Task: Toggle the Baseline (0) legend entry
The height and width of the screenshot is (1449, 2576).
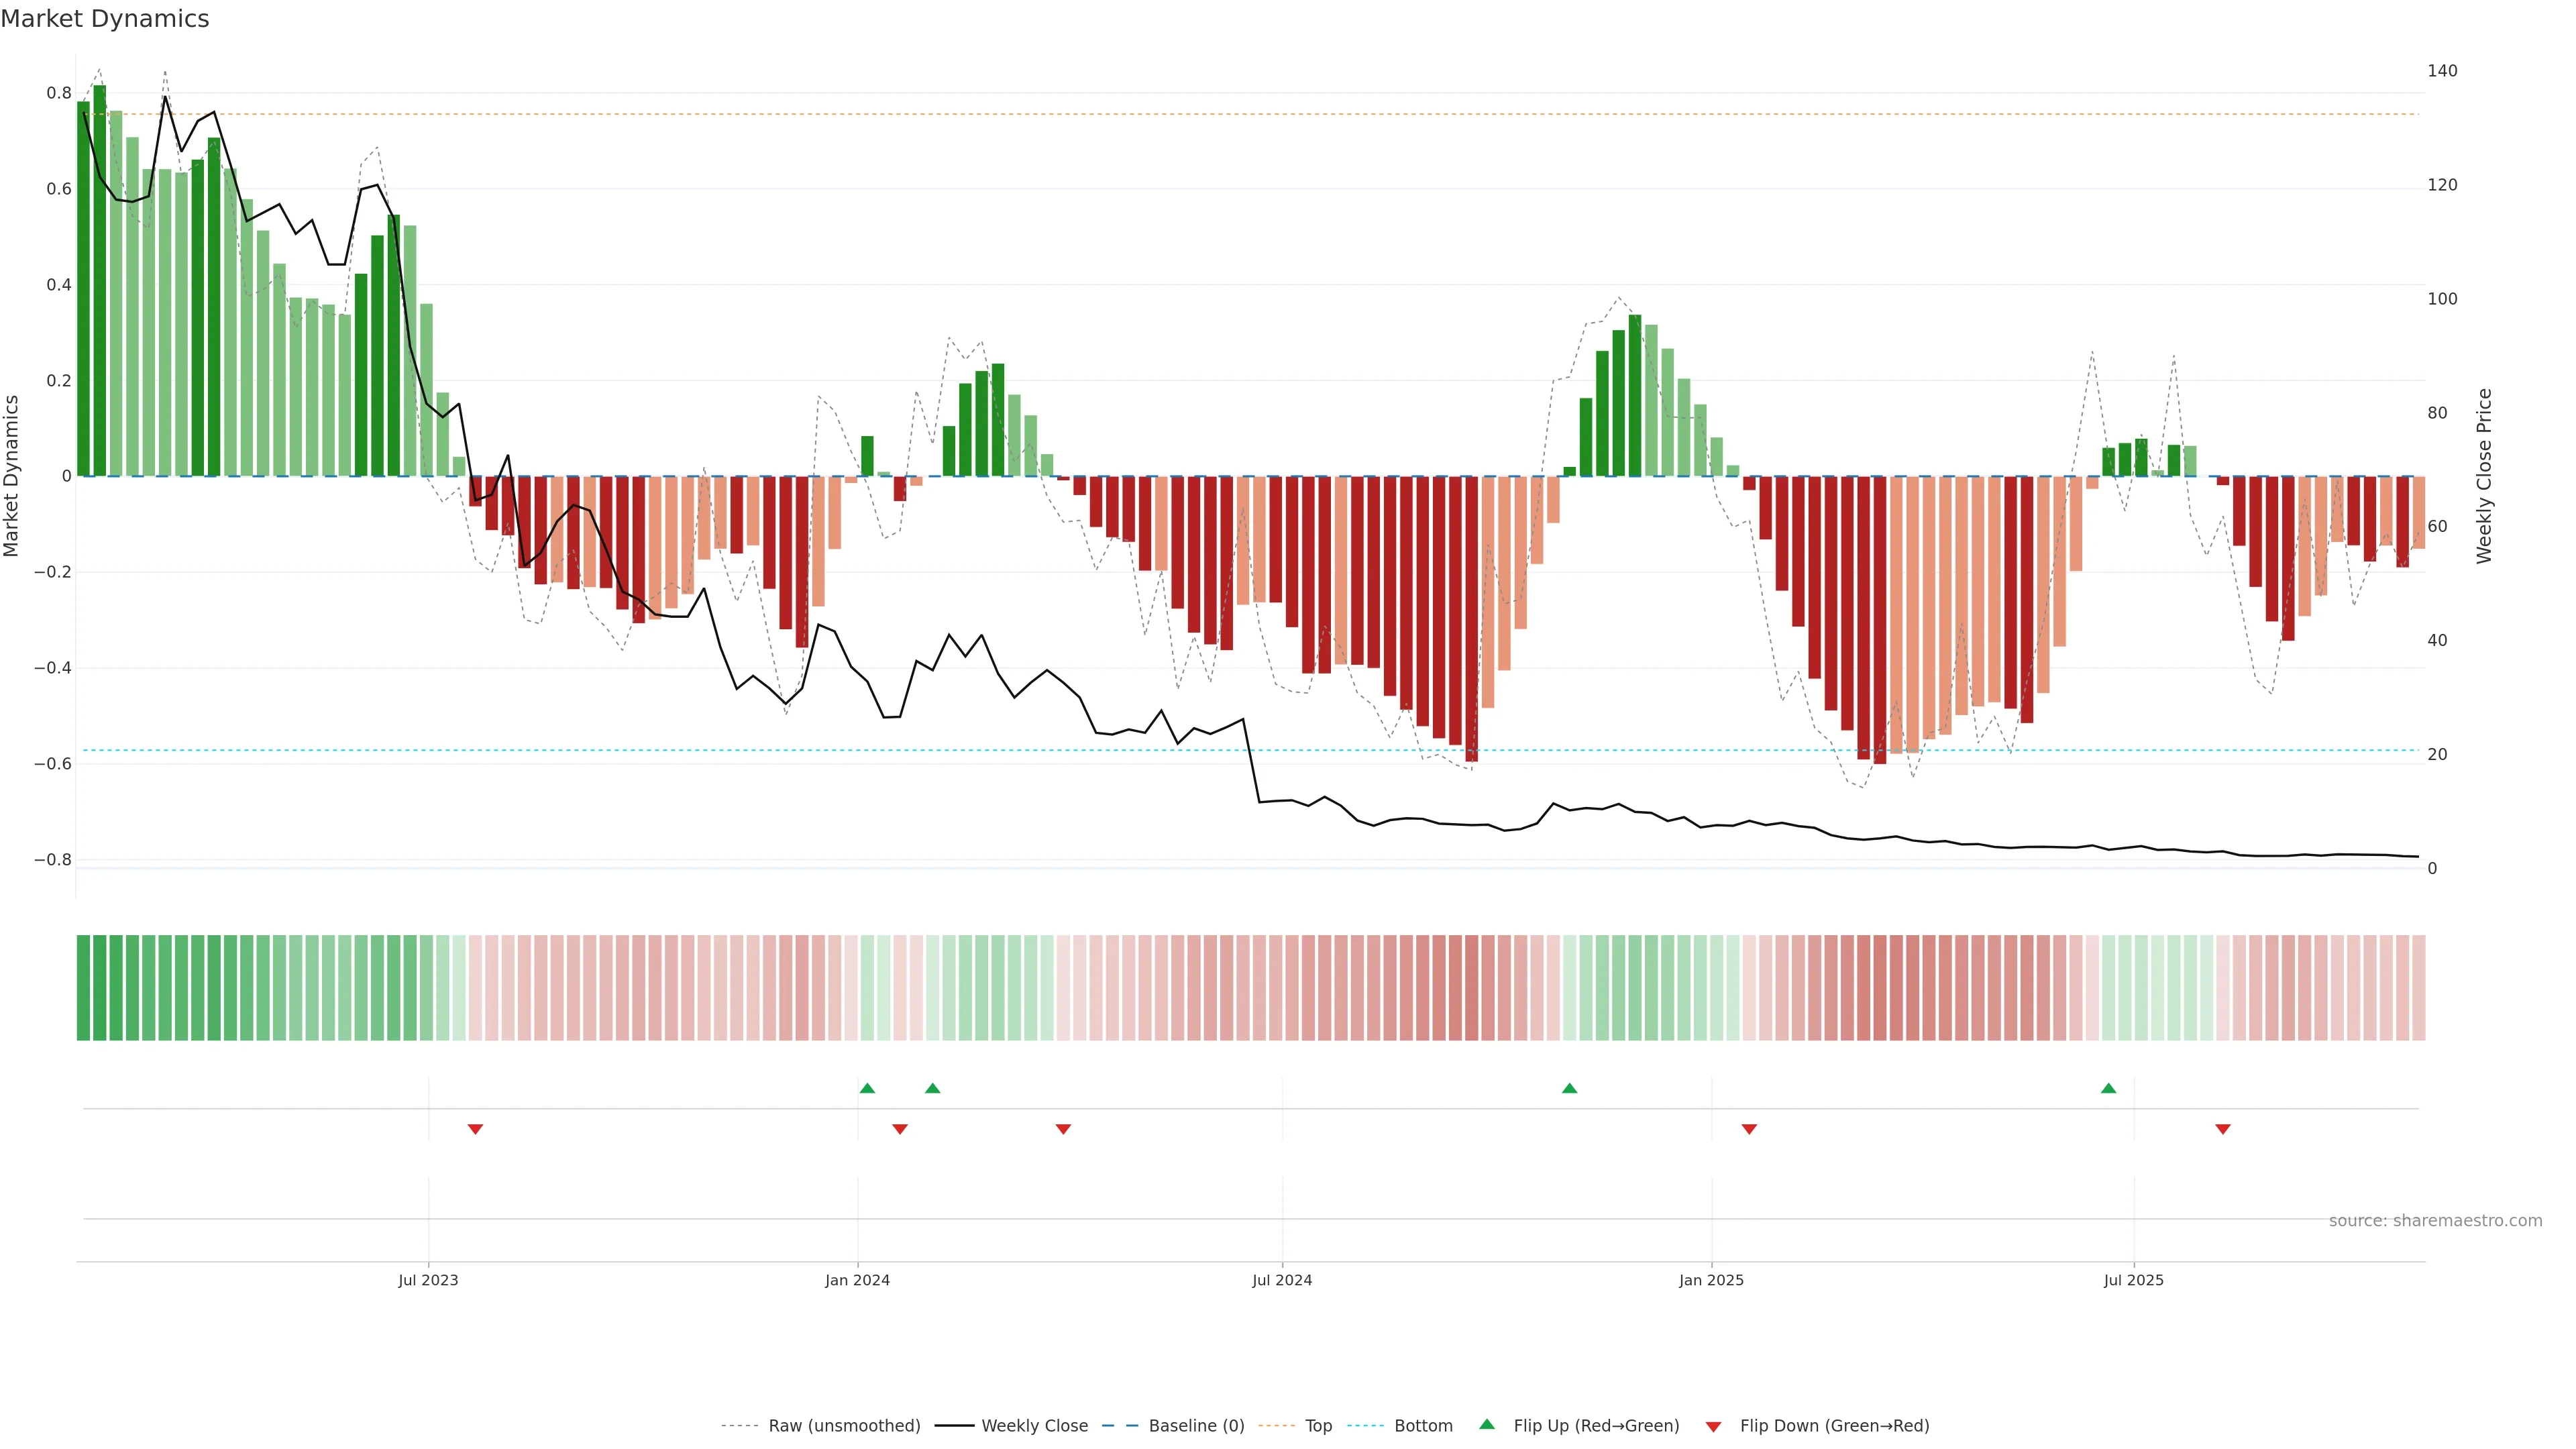Action: [x=1196, y=1426]
